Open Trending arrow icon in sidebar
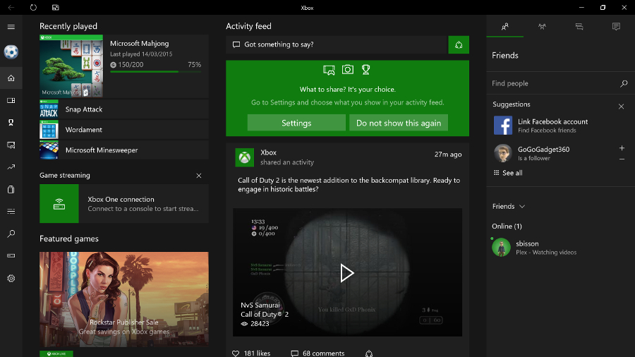This screenshot has height=357, width=635. click(x=11, y=167)
